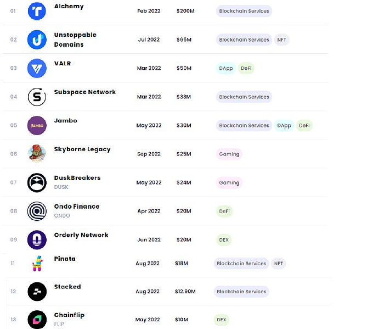This screenshot has height=329, width=373.
Task: Select the VALR project icon
Action: (37, 68)
